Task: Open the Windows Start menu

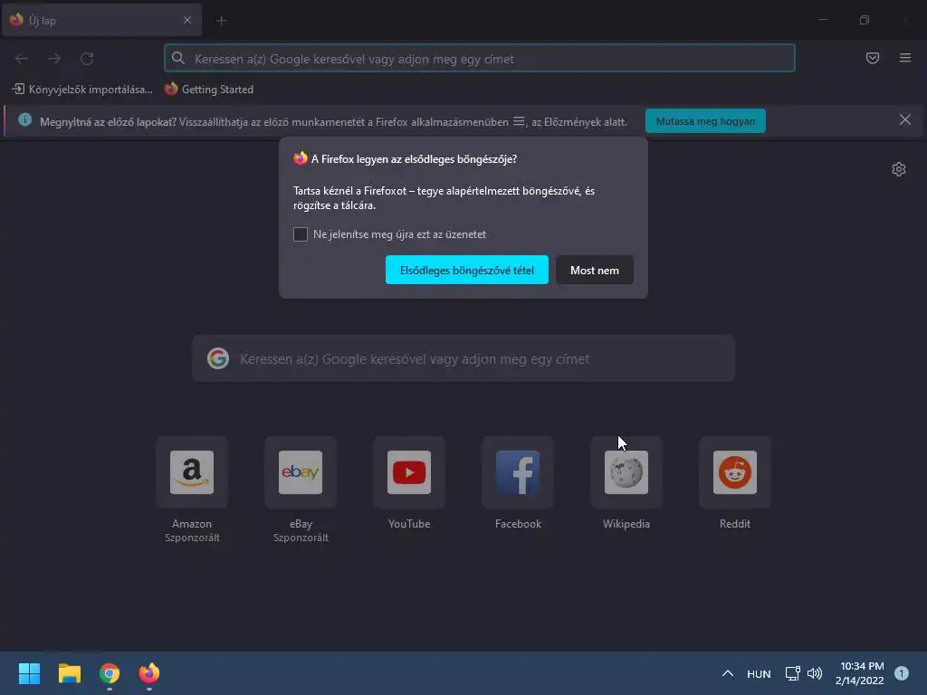Action: point(29,673)
